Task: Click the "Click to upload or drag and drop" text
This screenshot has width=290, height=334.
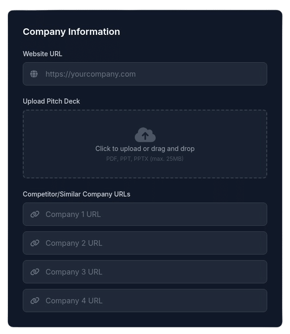Action: [x=145, y=149]
